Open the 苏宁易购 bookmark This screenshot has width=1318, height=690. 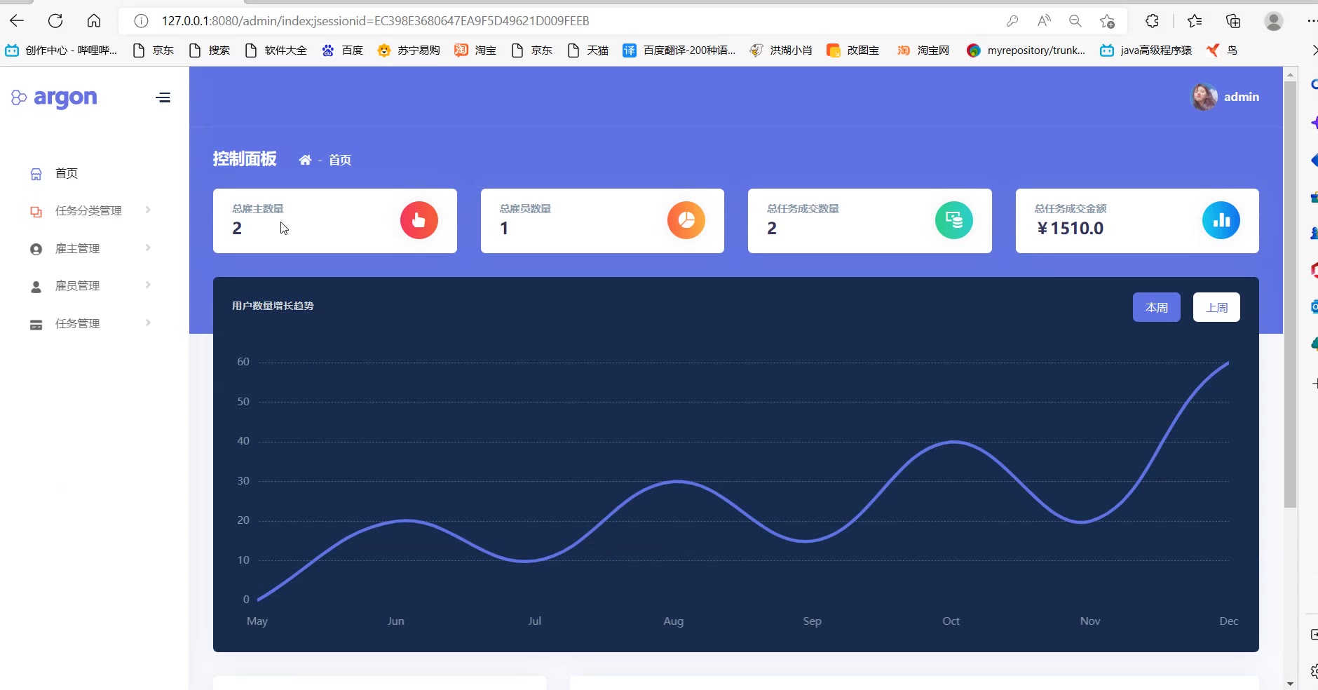click(x=409, y=50)
